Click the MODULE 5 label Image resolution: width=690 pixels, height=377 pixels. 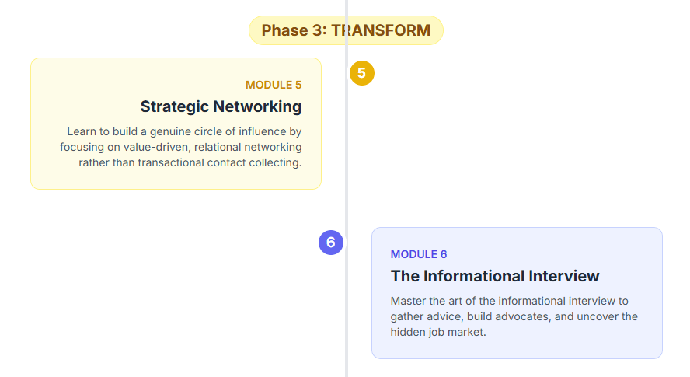pos(274,85)
